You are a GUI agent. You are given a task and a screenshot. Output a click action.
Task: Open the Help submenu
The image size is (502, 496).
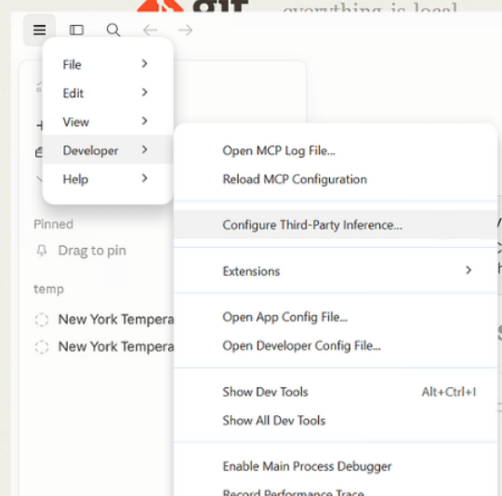click(108, 178)
